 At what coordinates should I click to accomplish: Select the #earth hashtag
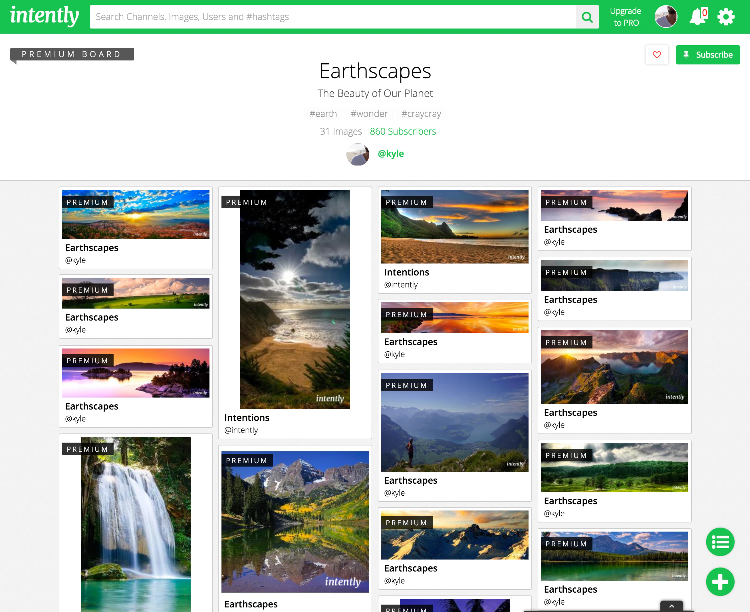coord(323,114)
